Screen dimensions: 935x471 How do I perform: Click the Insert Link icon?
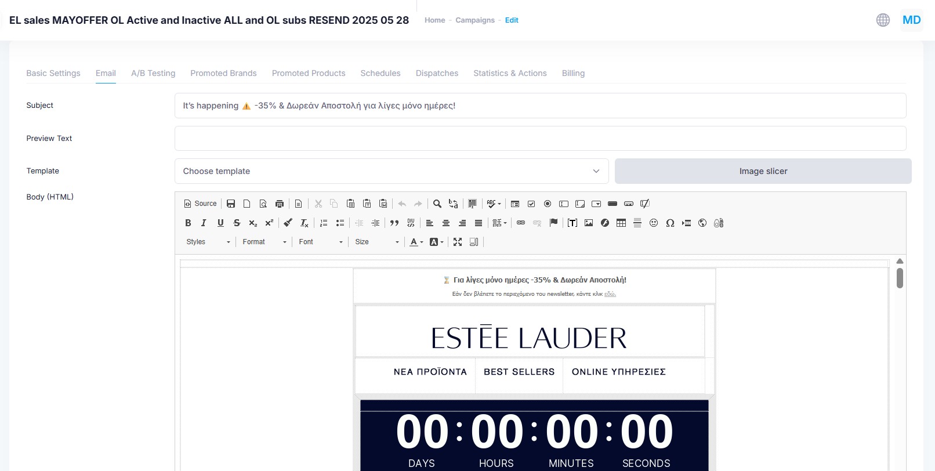click(x=521, y=223)
